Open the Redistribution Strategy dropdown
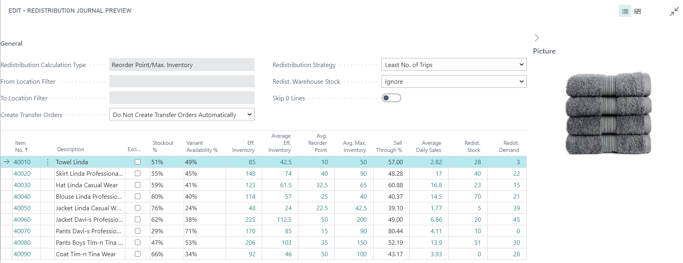The height and width of the screenshot is (263, 683). 453,65
